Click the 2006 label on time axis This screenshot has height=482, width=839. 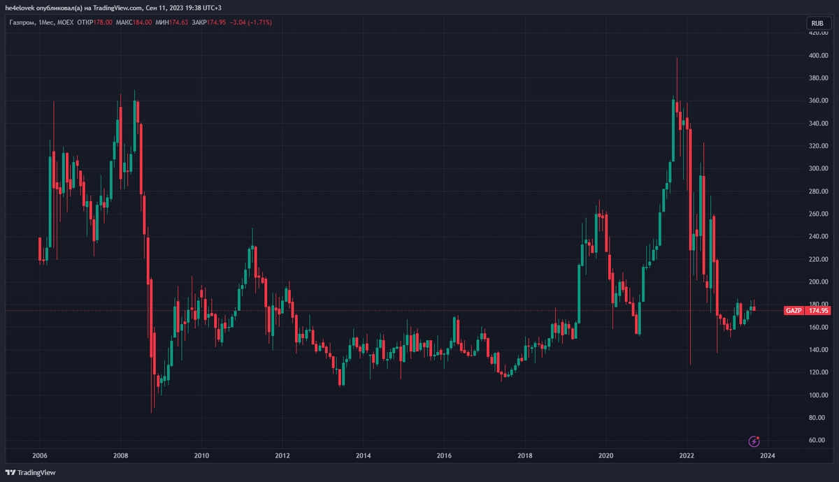(40, 455)
